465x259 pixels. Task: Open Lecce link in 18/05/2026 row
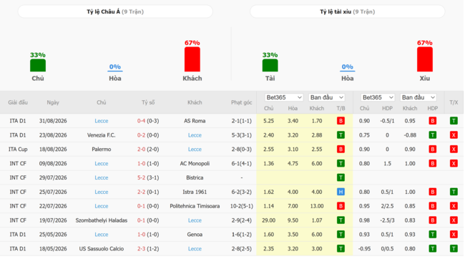[195, 248]
